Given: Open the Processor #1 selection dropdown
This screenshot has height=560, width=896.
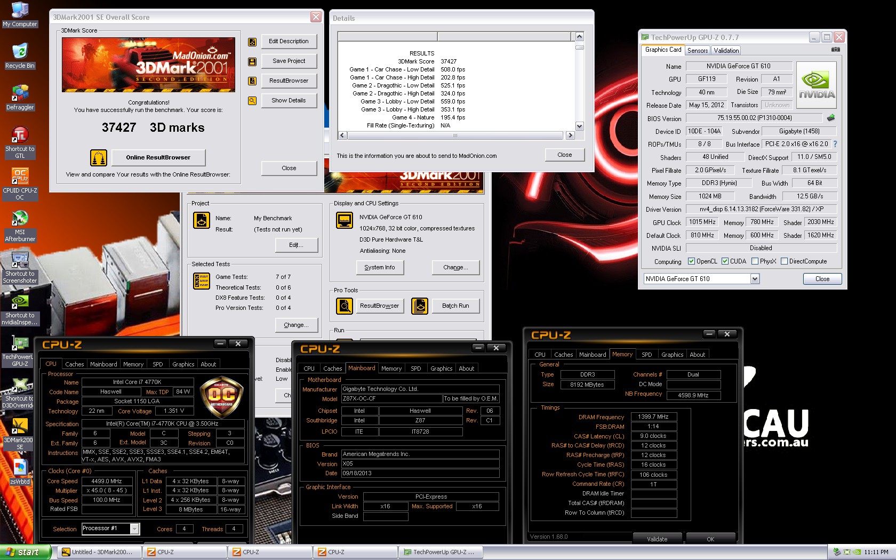Looking at the screenshot, I should [134, 529].
